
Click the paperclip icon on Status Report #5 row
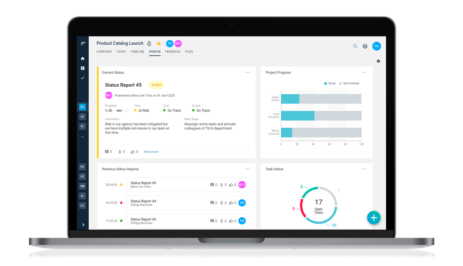(222, 185)
